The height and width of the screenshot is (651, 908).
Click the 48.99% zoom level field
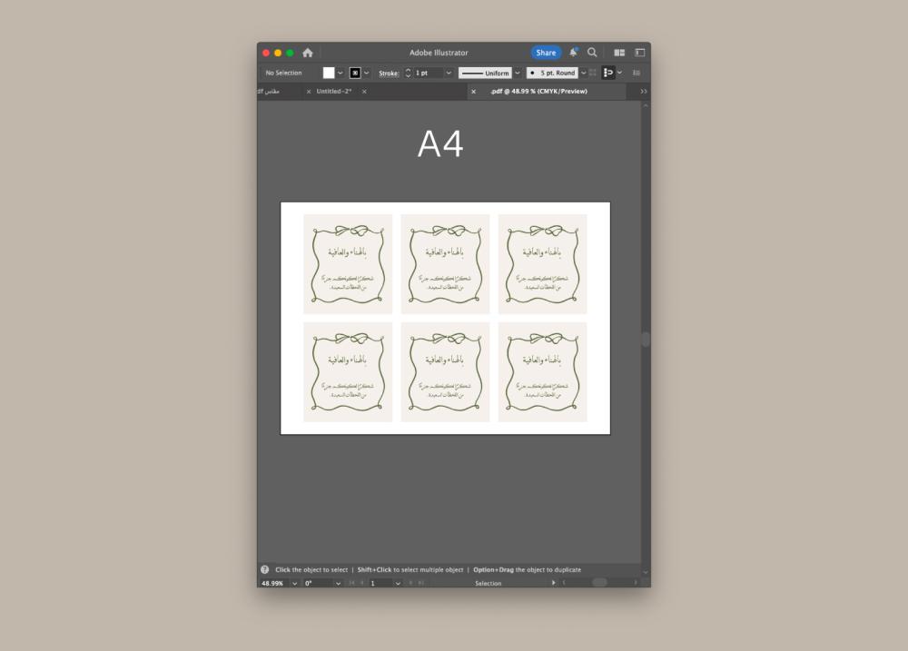click(272, 583)
